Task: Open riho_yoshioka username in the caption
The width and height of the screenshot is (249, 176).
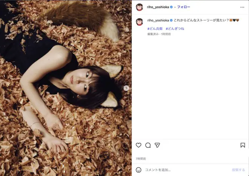Action: (158, 20)
